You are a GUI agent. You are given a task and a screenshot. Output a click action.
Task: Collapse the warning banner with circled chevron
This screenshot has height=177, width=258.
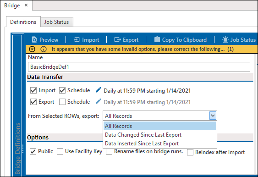[32, 49]
